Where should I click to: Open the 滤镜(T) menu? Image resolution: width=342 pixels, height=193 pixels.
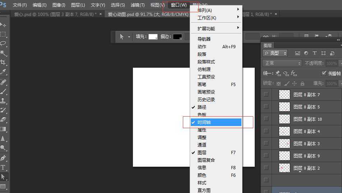[x=138, y=5]
